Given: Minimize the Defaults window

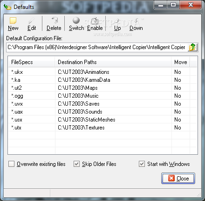Looking at the screenshot, I should [161, 5].
